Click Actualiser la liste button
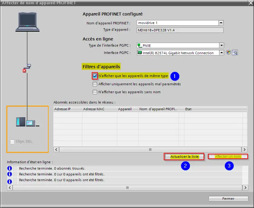 click(184, 157)
